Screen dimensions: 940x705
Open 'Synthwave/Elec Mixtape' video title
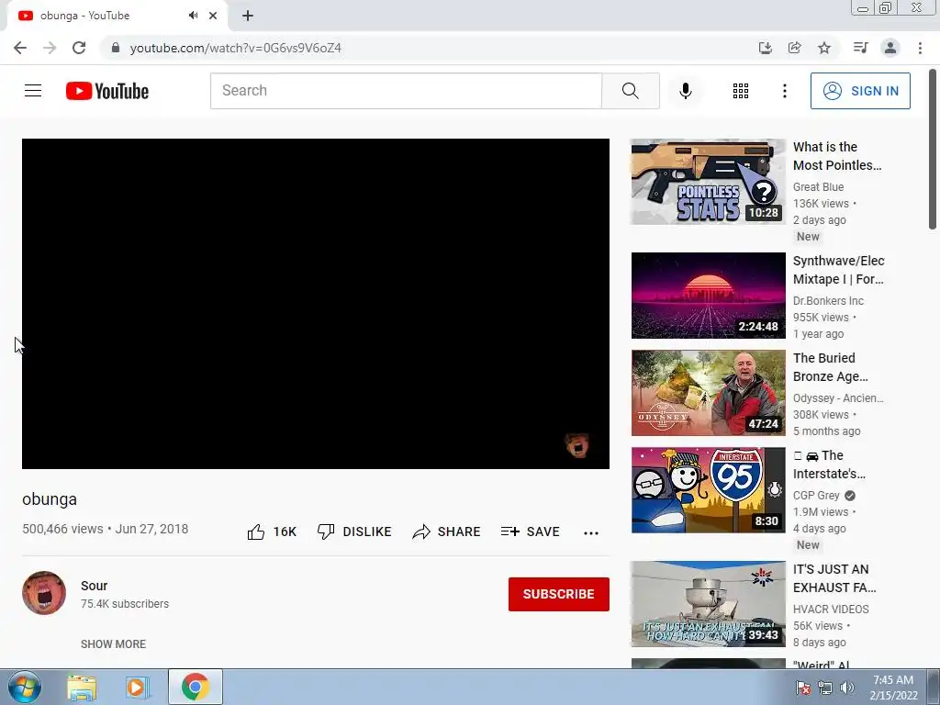pyautogui.click(x=838, y=270)
